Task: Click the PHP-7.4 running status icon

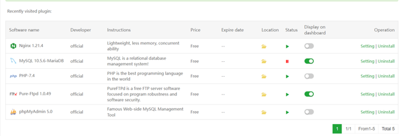Action: pyautogui.click(x=287, y=76)
